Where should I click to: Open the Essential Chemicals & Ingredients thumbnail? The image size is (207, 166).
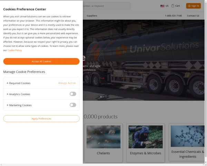pyautogui.click(x=188, y=136)
